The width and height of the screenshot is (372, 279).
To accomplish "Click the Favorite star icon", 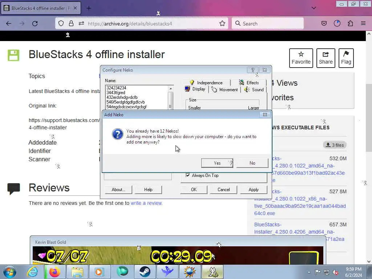I will pyautogui.click(x=301, y=54).
